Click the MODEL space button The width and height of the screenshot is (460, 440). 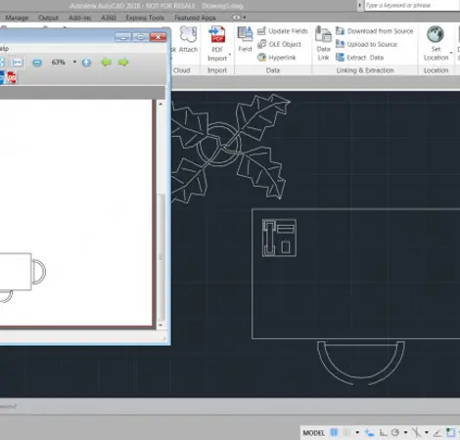313,433
